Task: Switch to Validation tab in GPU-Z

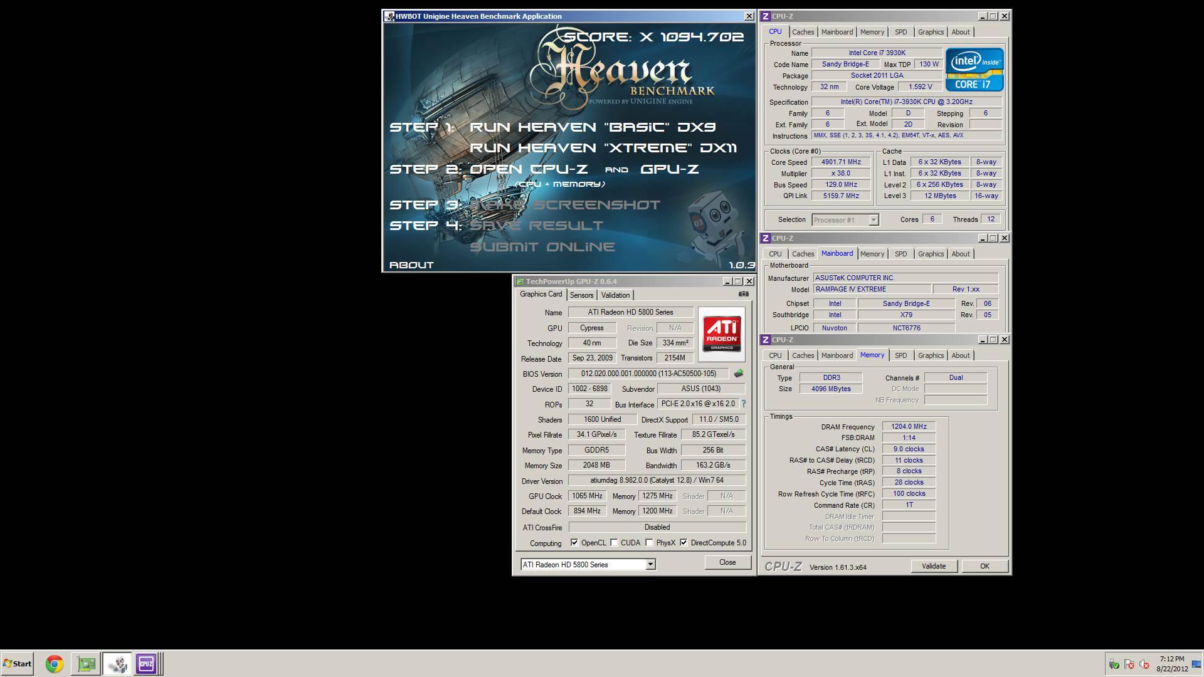Action: pos(615,295)
